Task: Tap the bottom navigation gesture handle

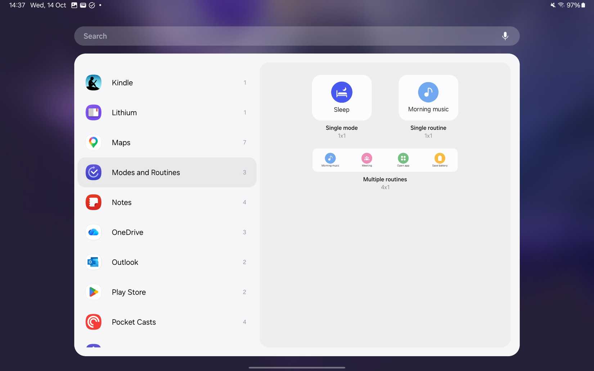Action: click(x=297, y=367)
